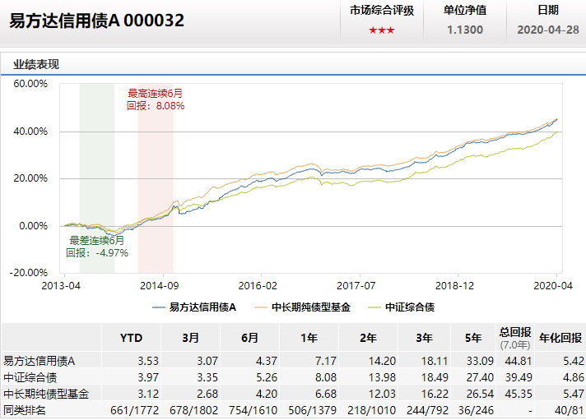Click the date 2020-04-28

tap(548, 30)
